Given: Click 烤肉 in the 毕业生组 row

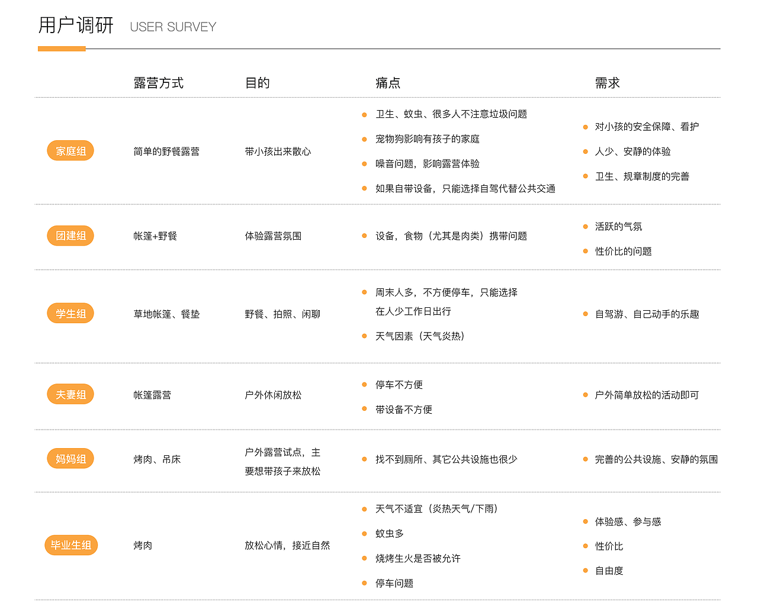Looking at the screenshot, I should tap(143, 546).
